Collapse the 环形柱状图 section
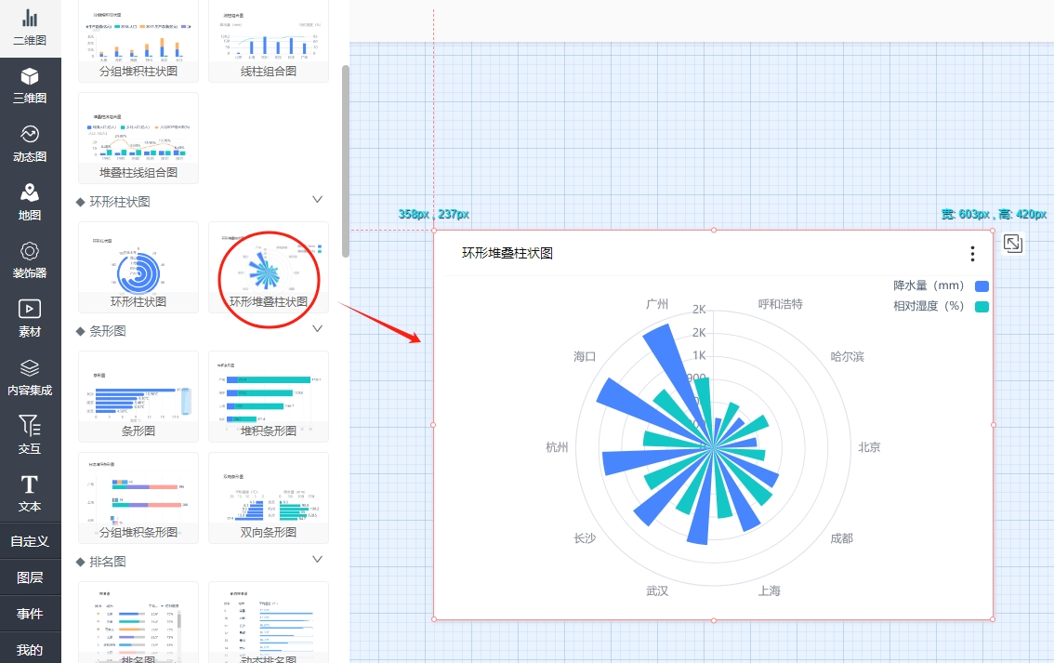The height and width of the screenshot is (663, 1054). [x=317, y=200]
